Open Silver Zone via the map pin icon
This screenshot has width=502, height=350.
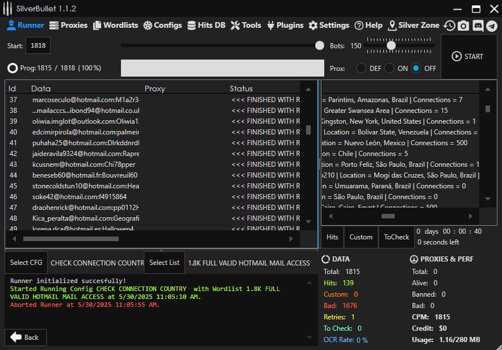pos(392,26)
